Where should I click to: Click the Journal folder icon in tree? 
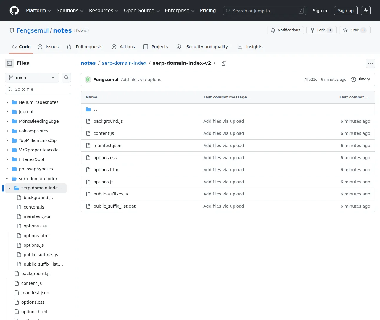point(14,112)
